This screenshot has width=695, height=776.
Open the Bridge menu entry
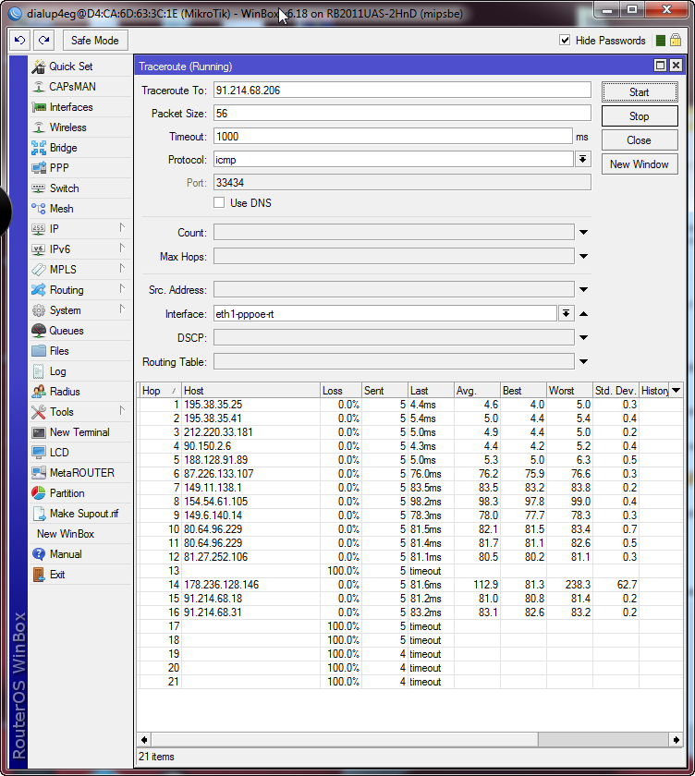pyautogui.click(x=63, y=148)
